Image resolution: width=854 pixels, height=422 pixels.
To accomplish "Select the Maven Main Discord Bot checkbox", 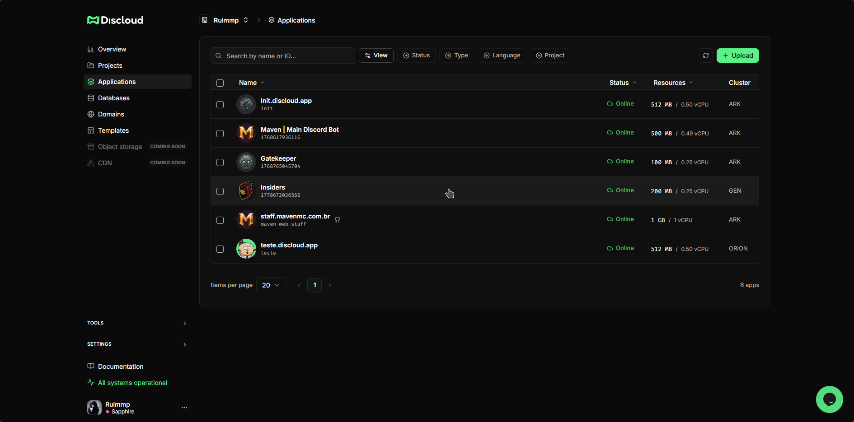I will point(220,134).
